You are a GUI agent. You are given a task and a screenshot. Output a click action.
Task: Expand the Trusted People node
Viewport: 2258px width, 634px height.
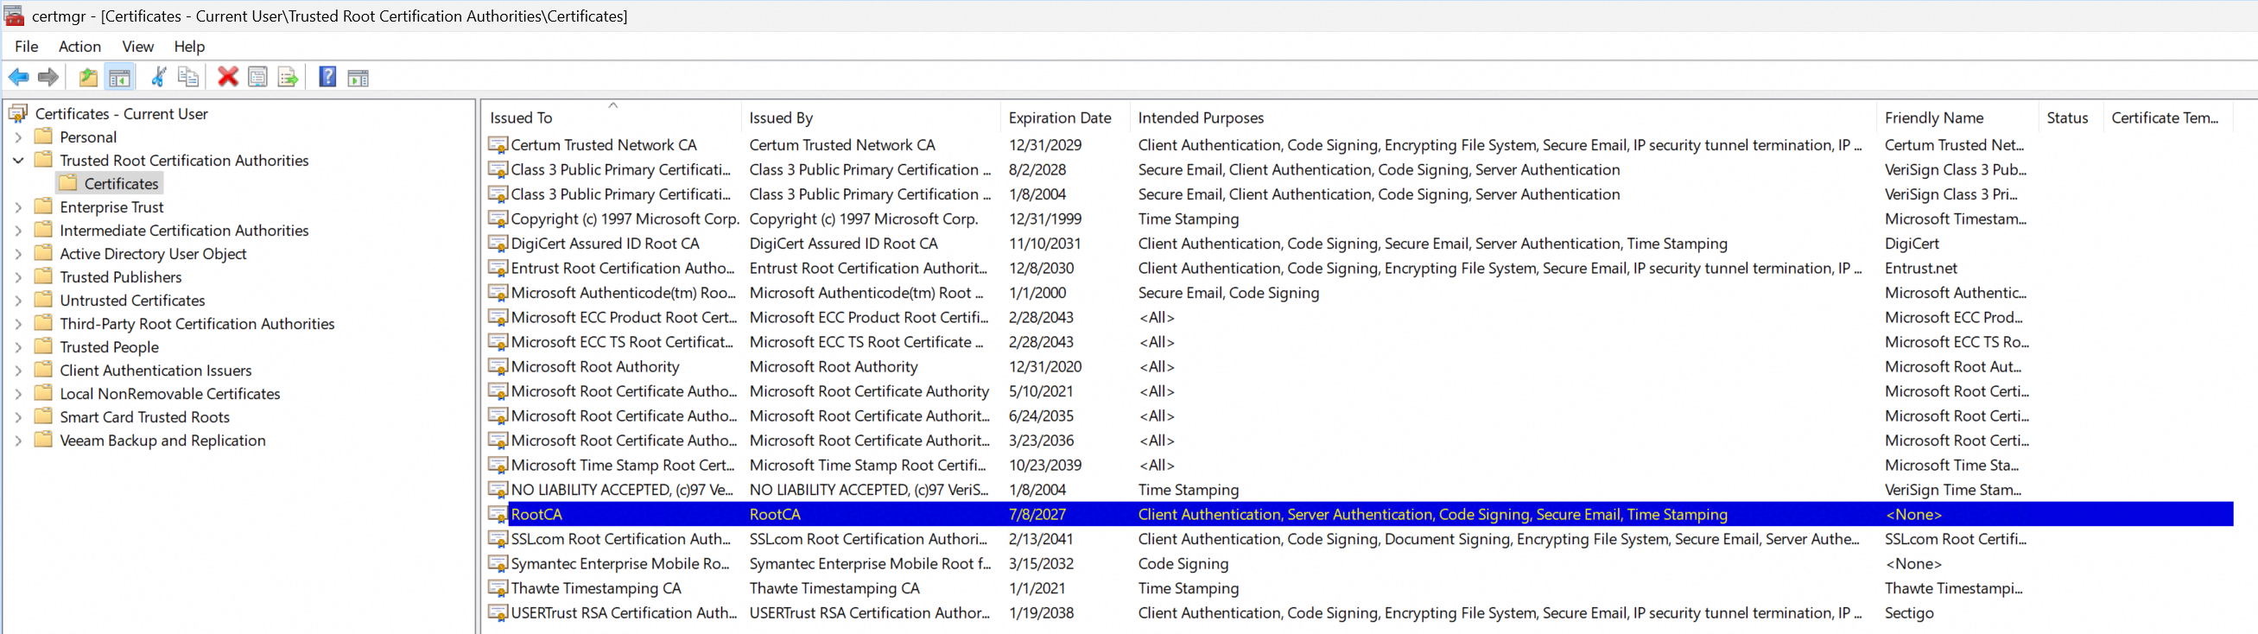18,347
